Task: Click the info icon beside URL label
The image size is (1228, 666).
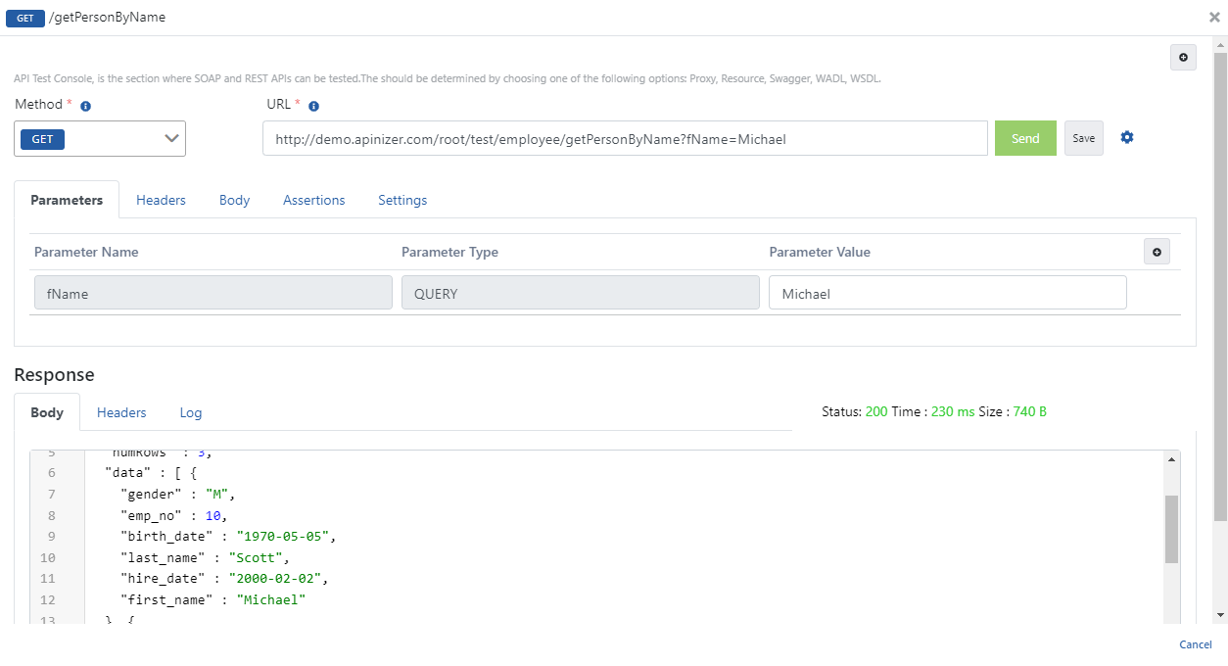Action: (314, 106)
